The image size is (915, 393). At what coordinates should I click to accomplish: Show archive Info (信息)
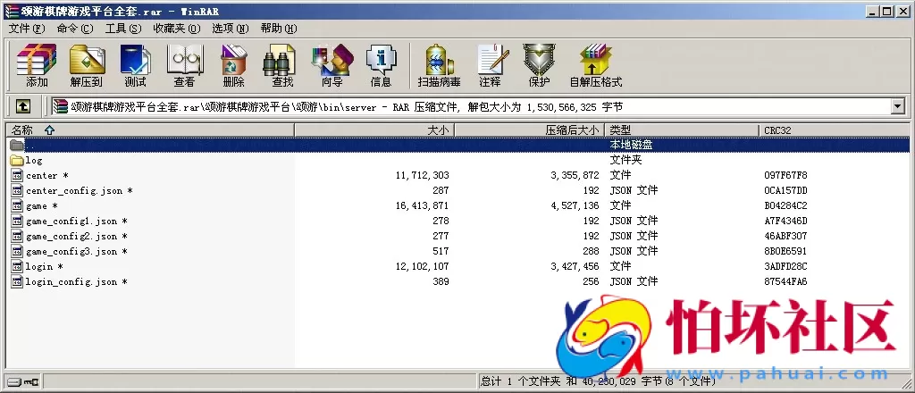pyautogui.click(x=382, y=65)
